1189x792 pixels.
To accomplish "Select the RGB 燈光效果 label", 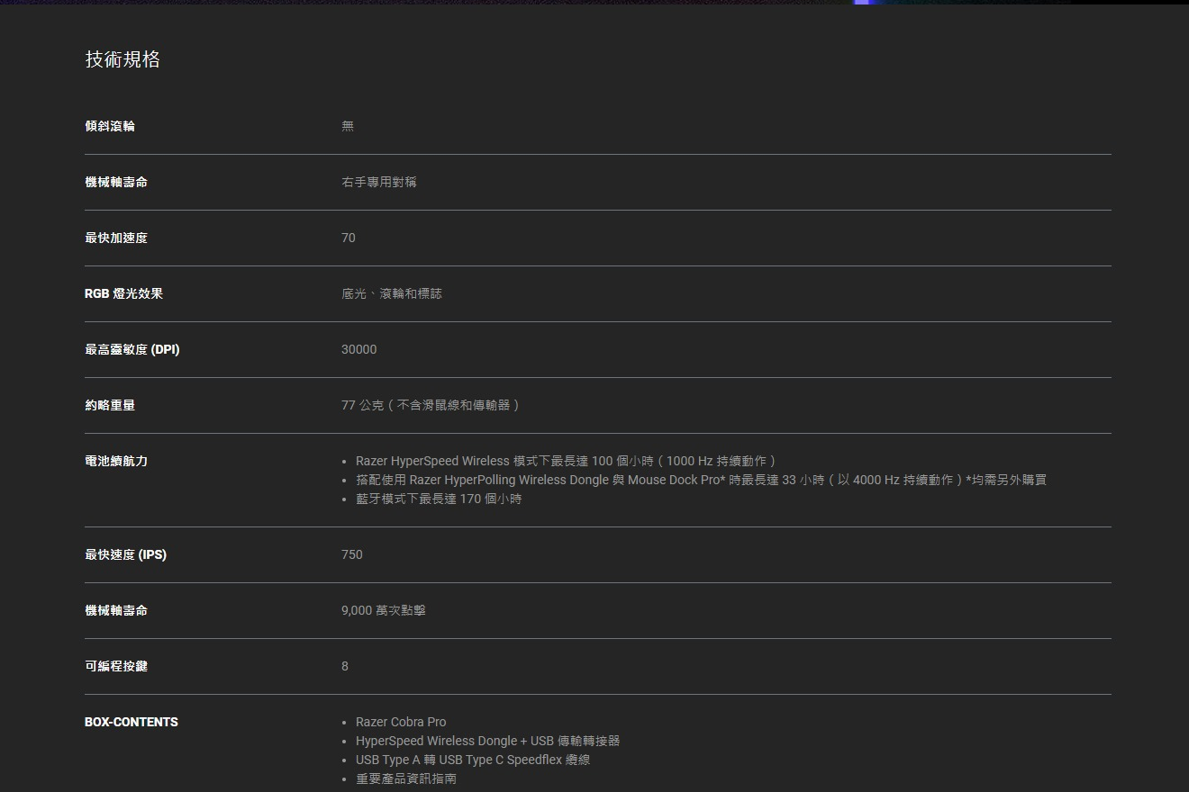I will tap(123, 293).
